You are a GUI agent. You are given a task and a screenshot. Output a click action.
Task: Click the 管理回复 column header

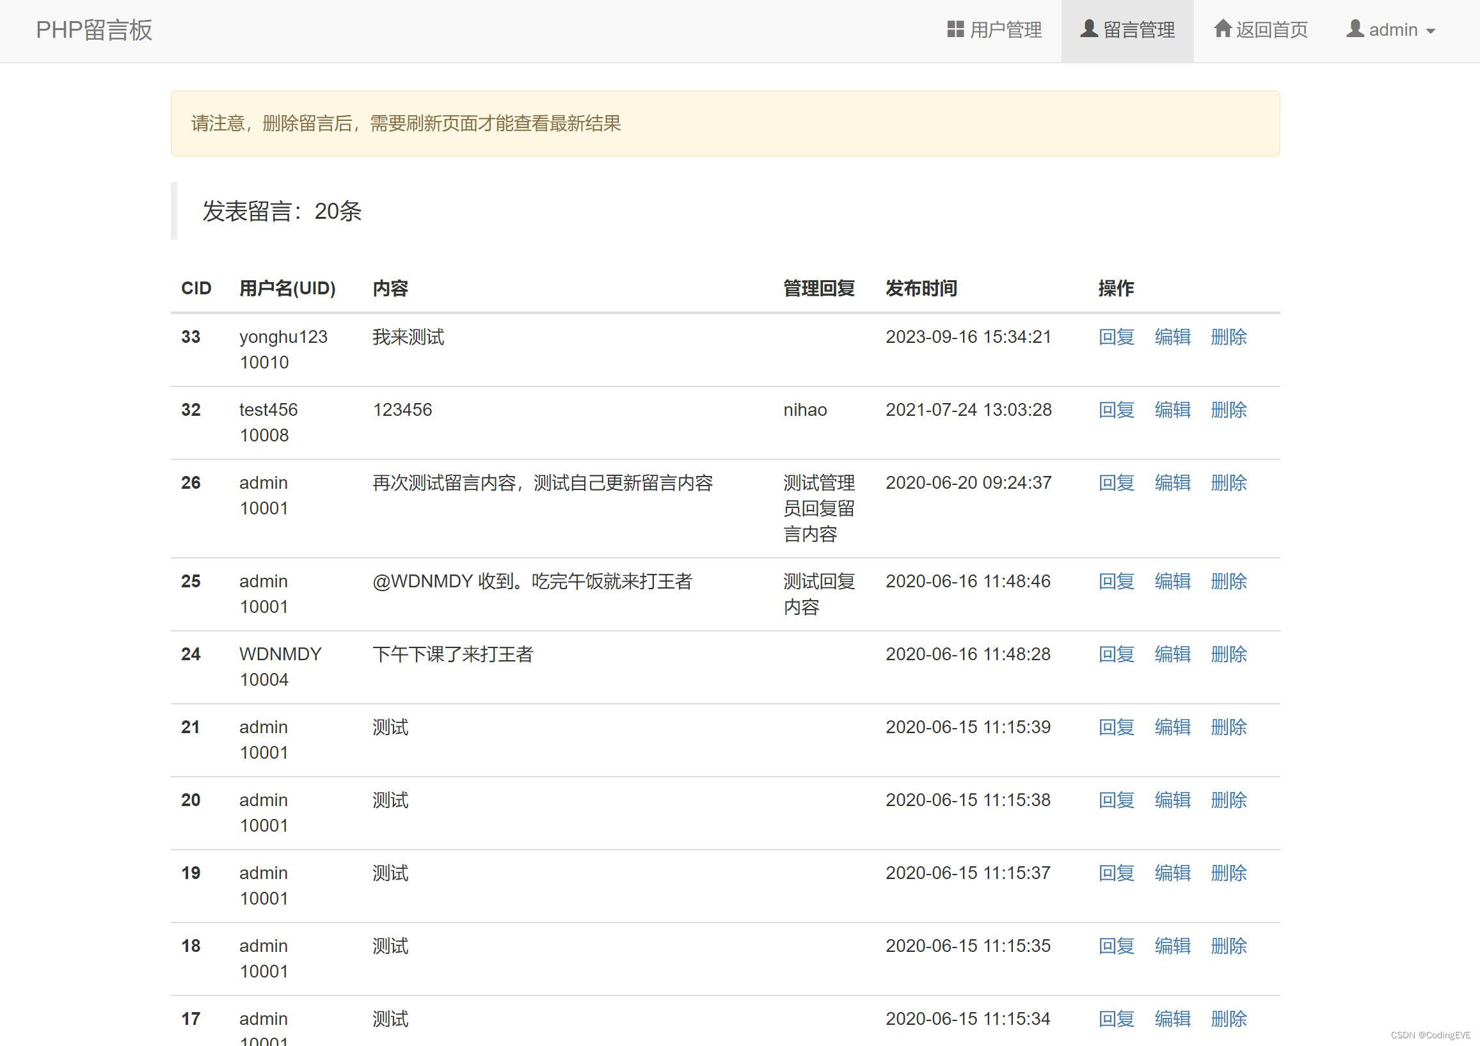click(x=818, y=288)
